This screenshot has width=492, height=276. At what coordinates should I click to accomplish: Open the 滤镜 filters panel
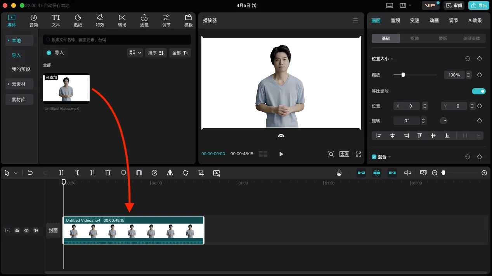click(x=144, y=21)
